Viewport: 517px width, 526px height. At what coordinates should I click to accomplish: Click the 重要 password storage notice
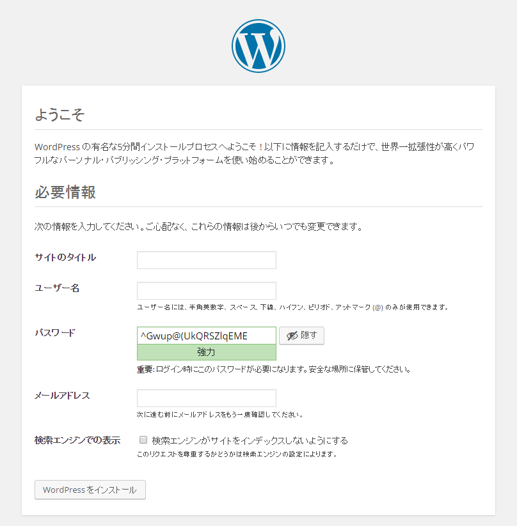point(274,369)
